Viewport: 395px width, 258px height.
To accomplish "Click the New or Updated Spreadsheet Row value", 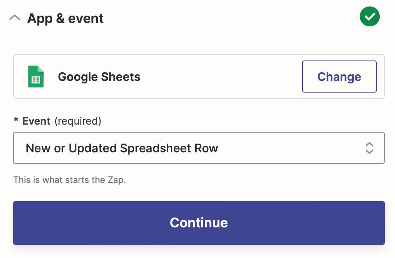I will pyautogui.click(x=122, y=148).
